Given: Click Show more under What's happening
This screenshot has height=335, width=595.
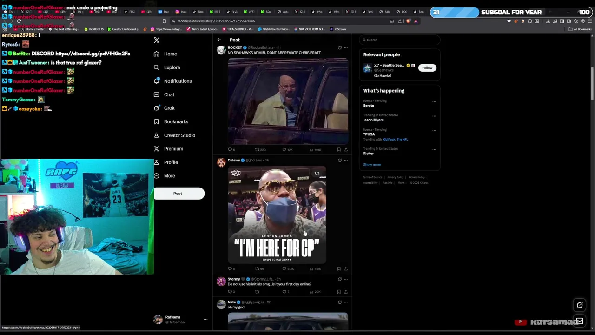Looking at the screenshot, I should (x=372, y=165).
